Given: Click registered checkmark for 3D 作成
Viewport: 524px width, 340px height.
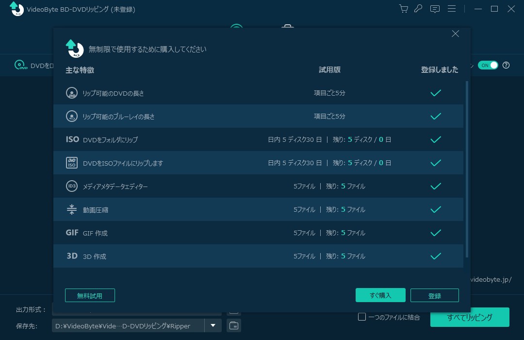Looking at the screenshot, I should pos(436,256).
